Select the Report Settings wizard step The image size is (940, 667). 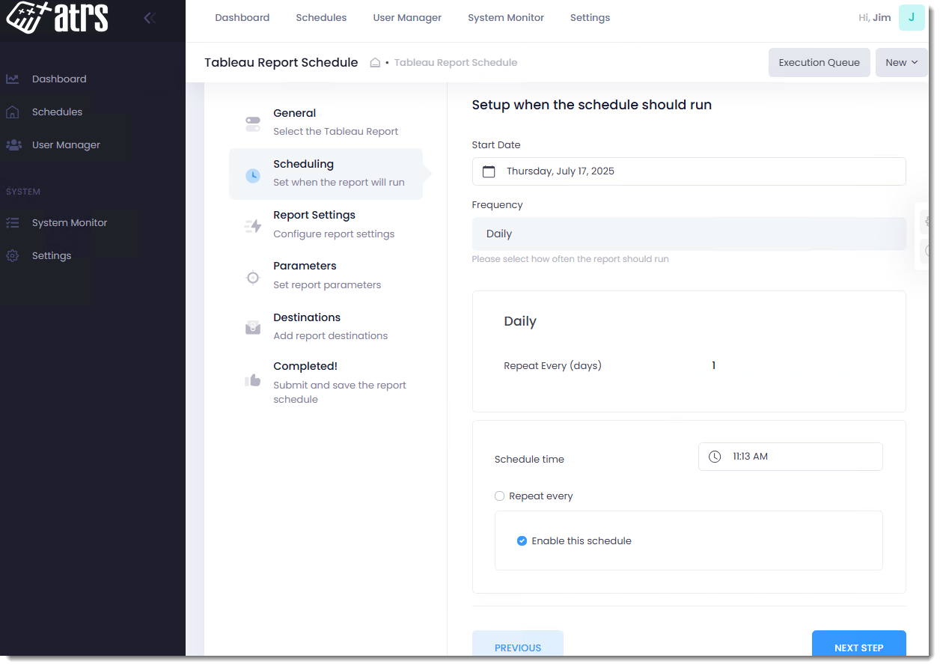[x=326, y=225]
